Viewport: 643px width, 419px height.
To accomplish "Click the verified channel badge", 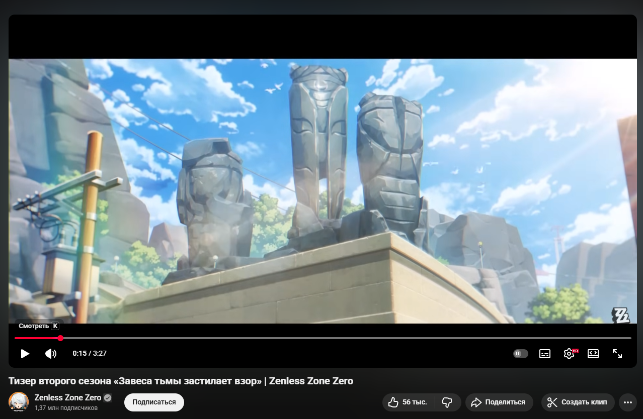I will click(108, 398).
